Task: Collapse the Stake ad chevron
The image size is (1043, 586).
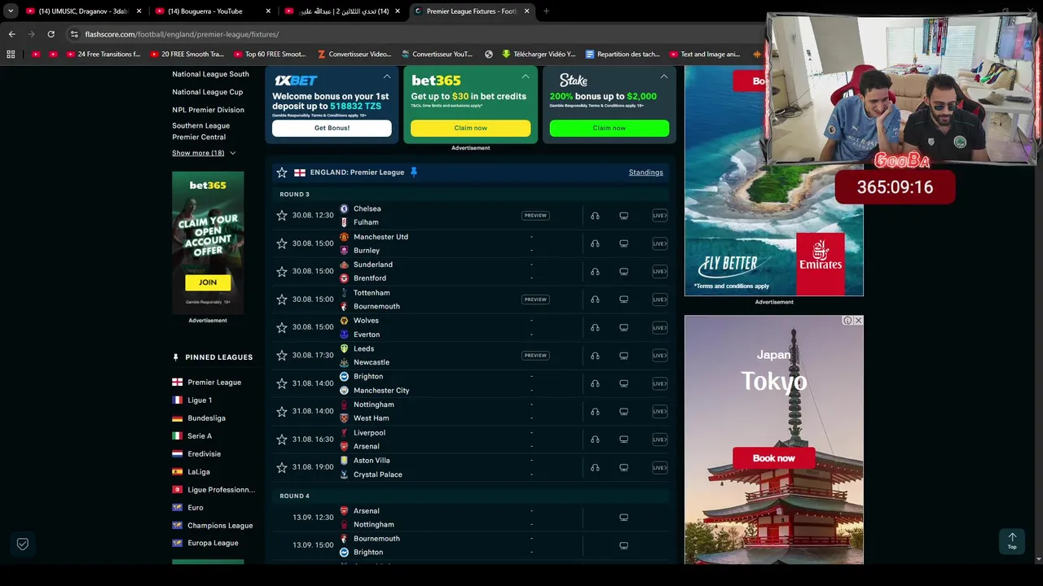Action: coord(664,77)
